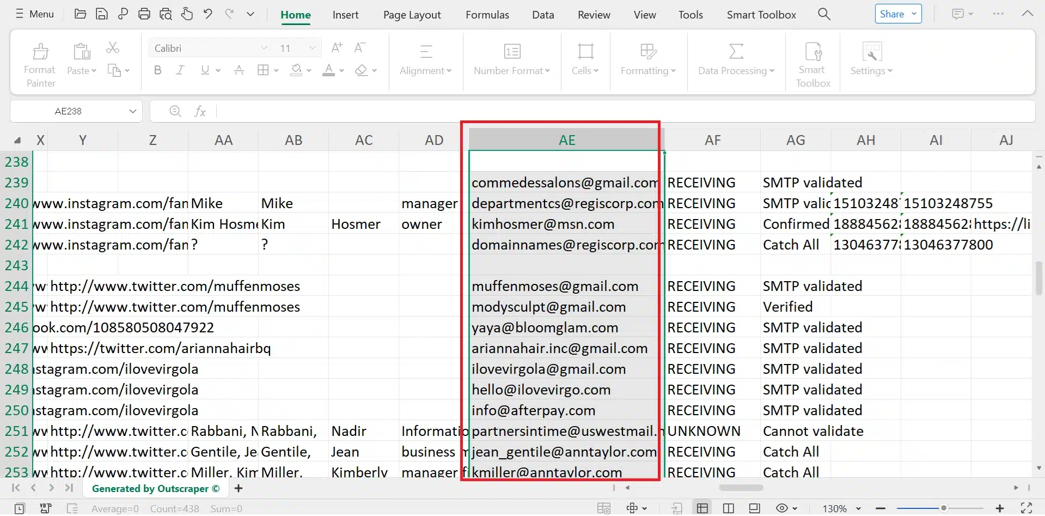Toggle Strikethrough formatting
This screenshot has height=516, width=1045.
pyautogui.click(x=239, y=70)
